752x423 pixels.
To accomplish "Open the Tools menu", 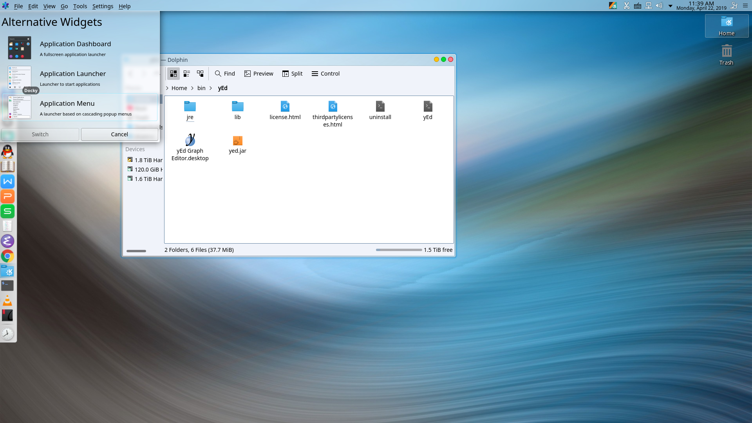I will coord(80,6).
